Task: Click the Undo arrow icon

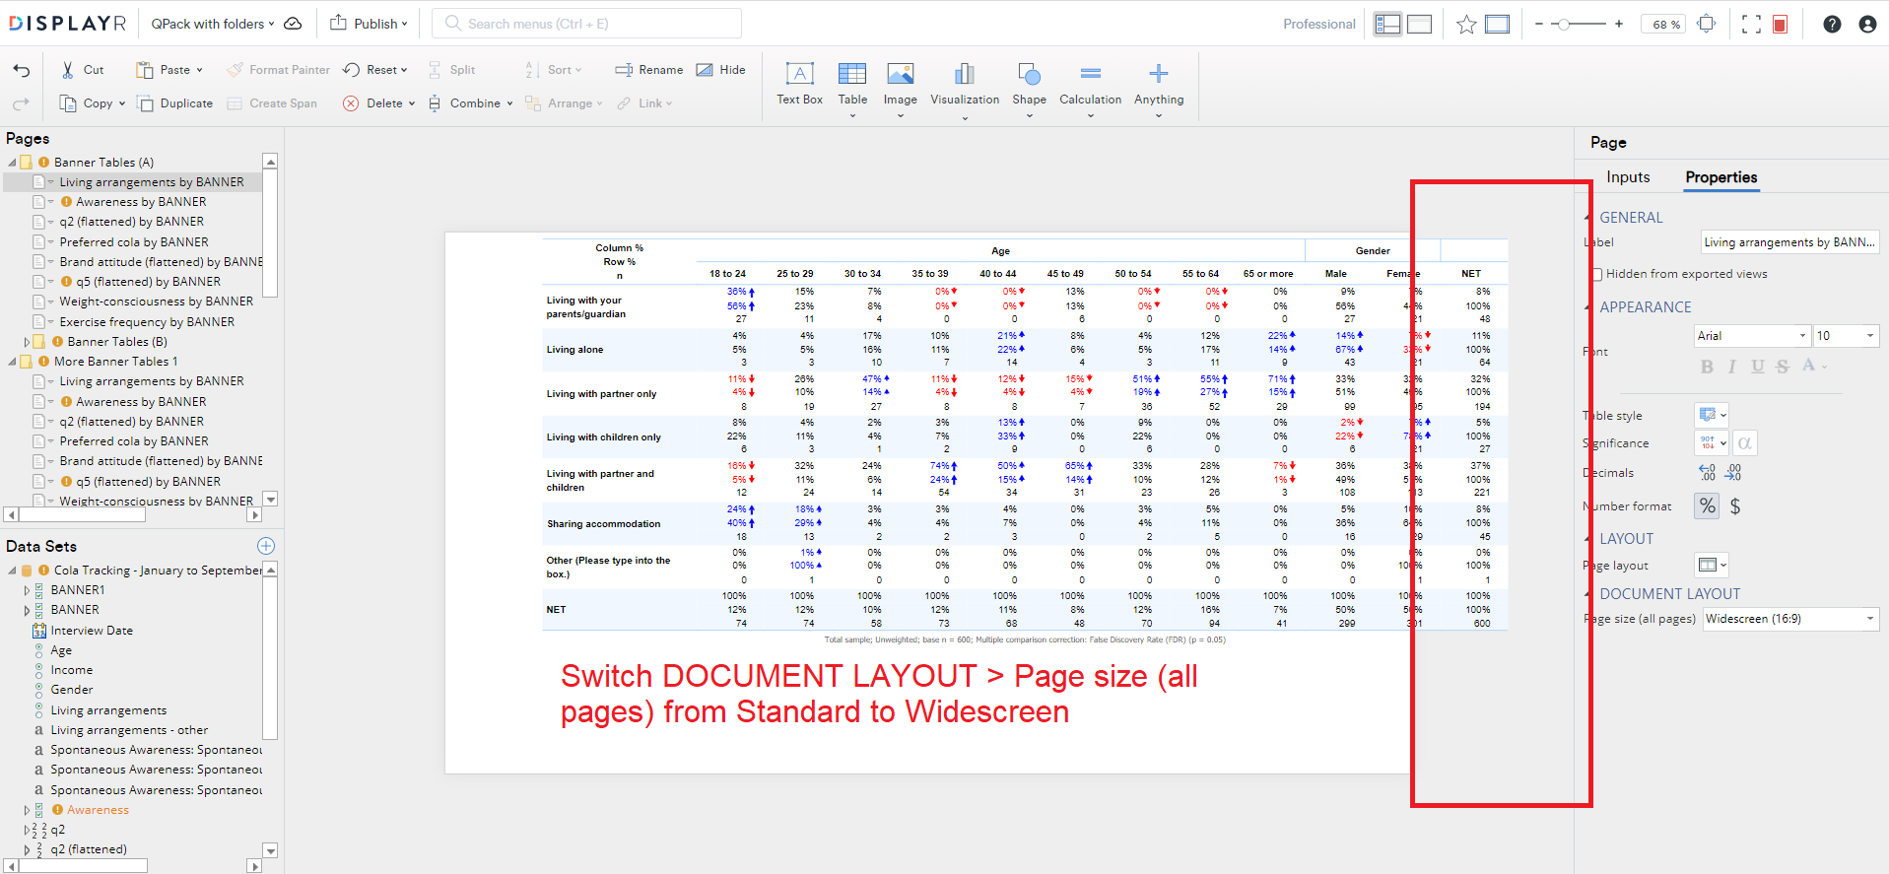Action: (22, 70)
